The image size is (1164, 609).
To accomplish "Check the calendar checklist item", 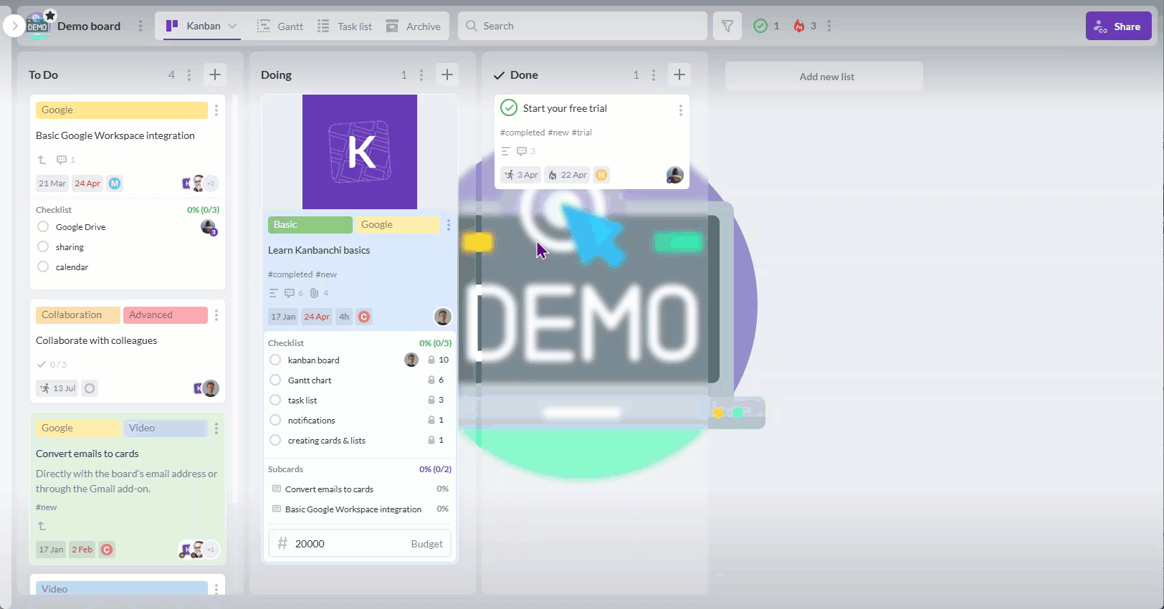I will click(x=43, y=267).
